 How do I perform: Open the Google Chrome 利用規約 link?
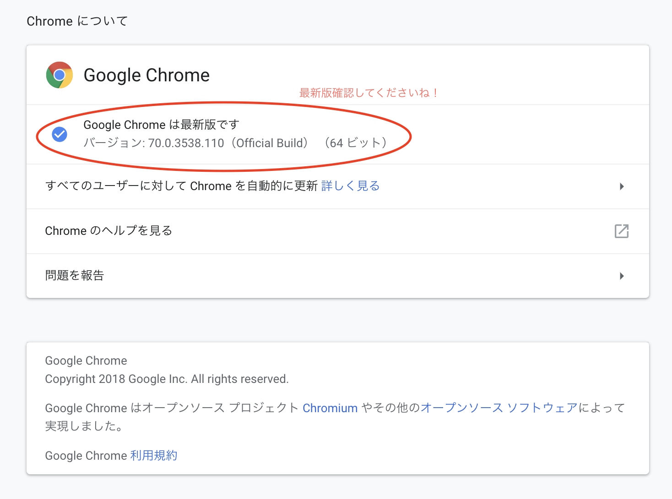click(154, 456)
